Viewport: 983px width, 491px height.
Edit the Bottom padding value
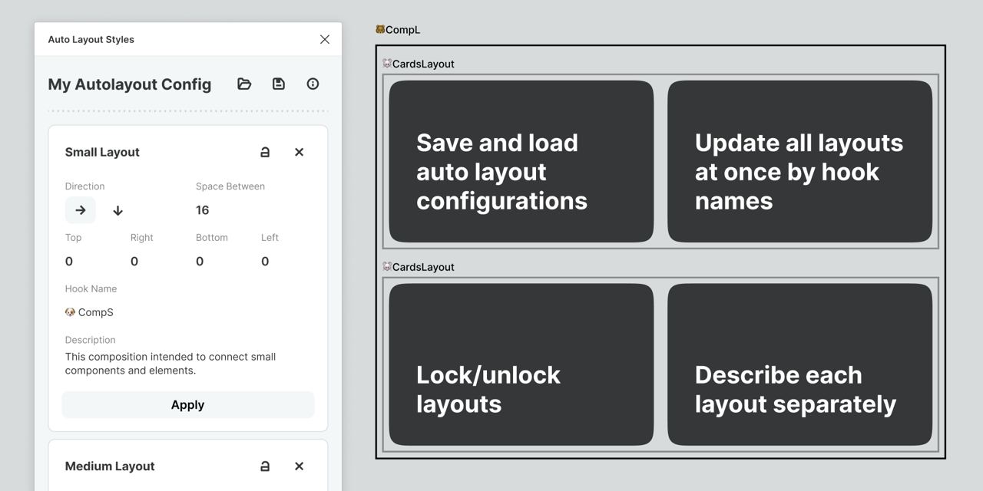200,262
